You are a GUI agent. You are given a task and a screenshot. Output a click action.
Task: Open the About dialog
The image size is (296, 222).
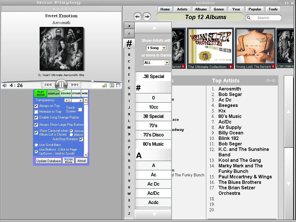[81, 161]
